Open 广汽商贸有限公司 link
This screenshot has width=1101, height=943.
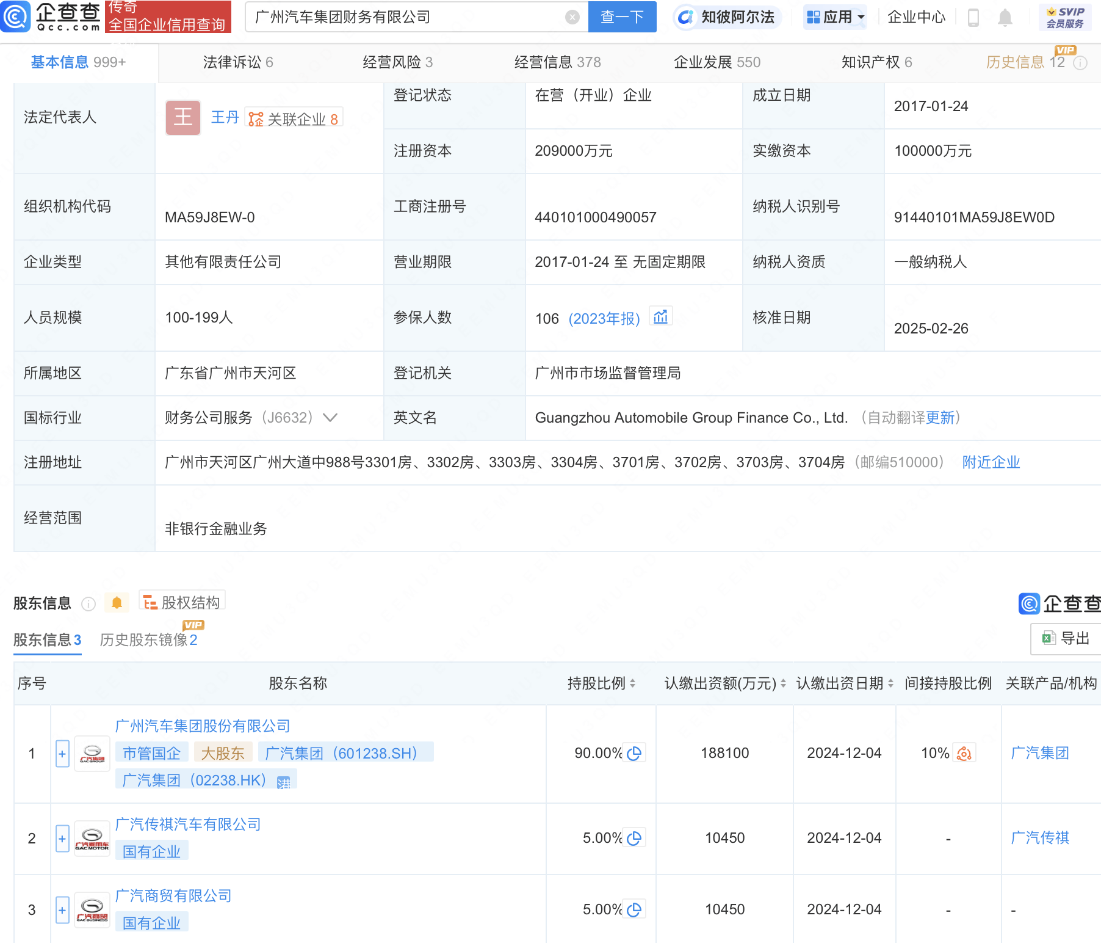[173, 896]
